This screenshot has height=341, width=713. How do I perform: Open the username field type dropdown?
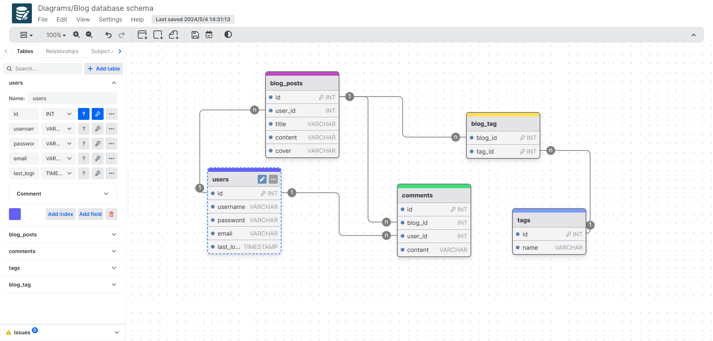pyautogui.click(x=58, y=129)
